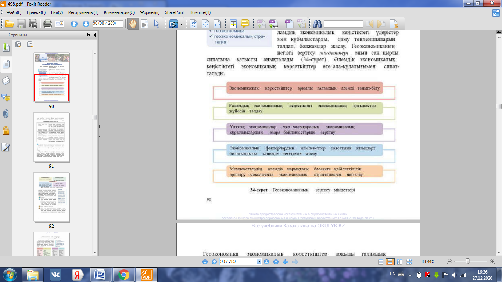The height and width of the screenshot is (282, 502).
Task: Click the zoom out minus button
Action: [x=449, y=262]
